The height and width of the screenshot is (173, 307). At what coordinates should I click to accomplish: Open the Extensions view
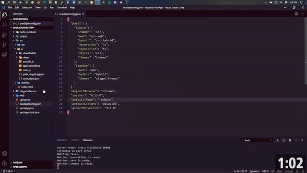click(4, 55)
